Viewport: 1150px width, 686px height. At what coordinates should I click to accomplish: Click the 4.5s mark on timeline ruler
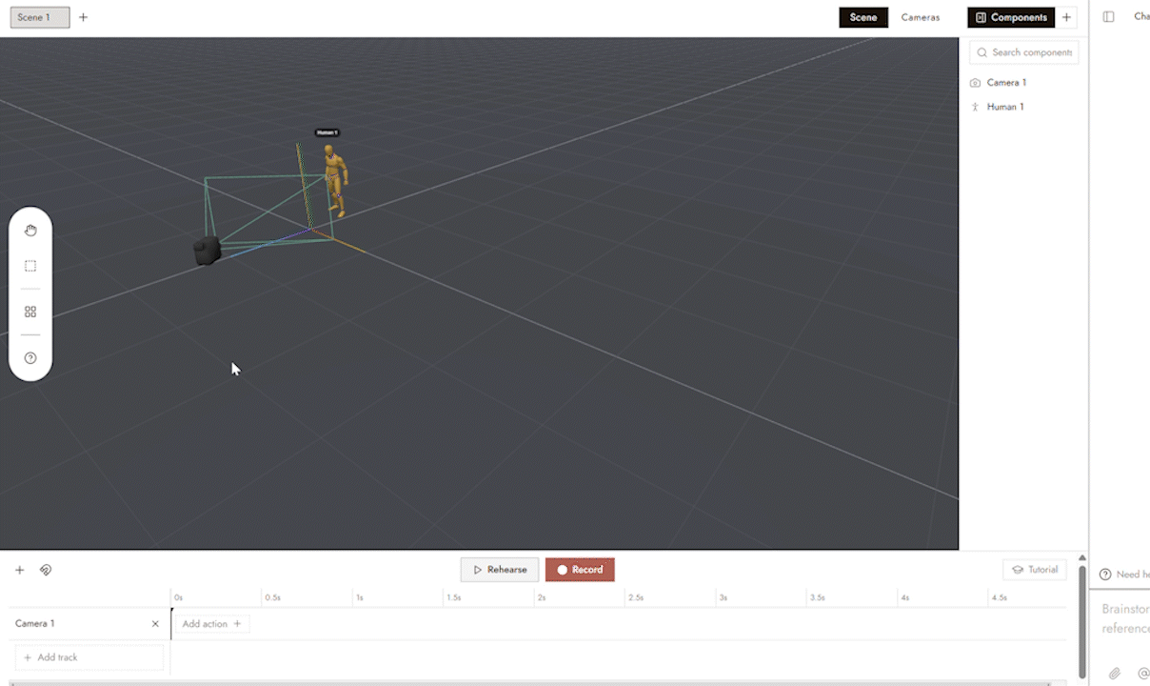tap(999, 598)
